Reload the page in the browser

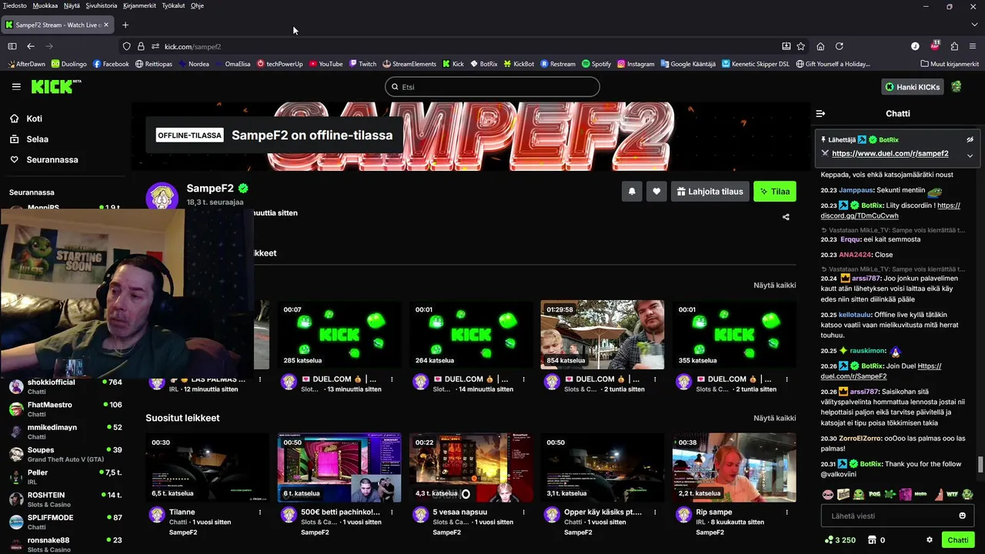click(x=840, y=46)
